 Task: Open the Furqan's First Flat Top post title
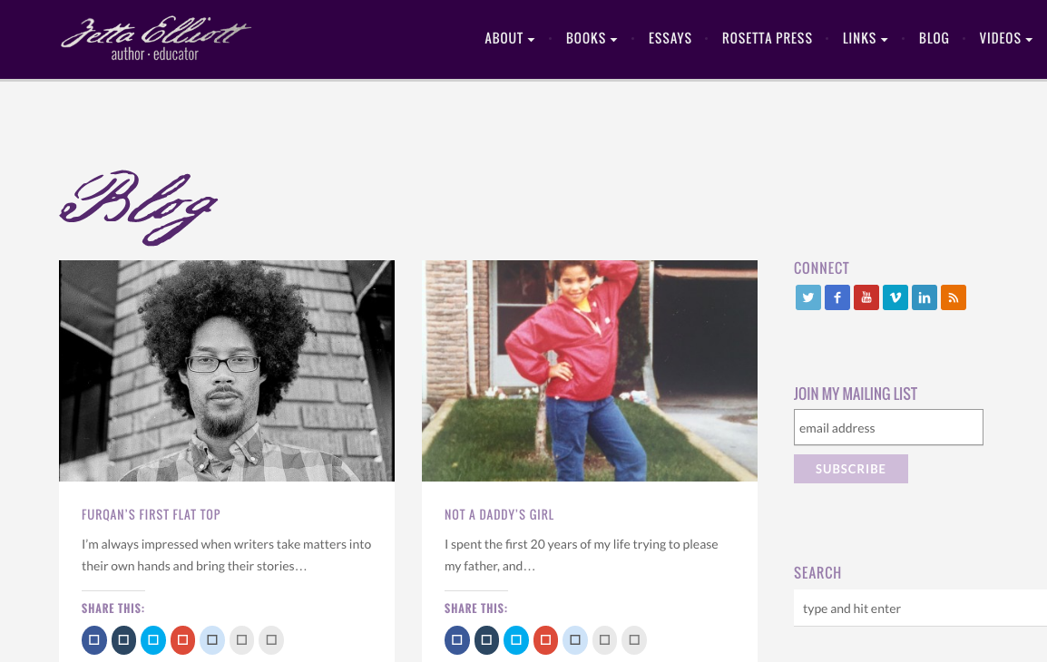(x=151, y=514)
